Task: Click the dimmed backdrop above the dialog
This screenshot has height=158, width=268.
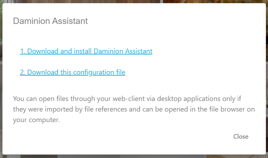Action: pyautogui.click(x=133, y=1)
